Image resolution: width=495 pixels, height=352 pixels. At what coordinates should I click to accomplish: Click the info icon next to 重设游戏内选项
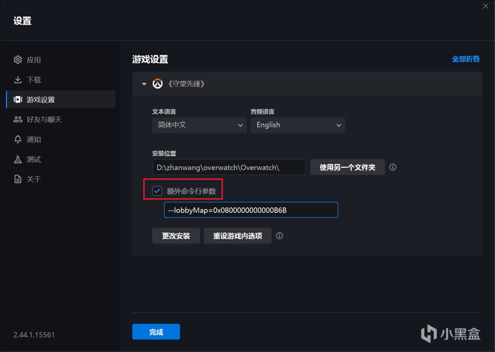click(280, 236)
